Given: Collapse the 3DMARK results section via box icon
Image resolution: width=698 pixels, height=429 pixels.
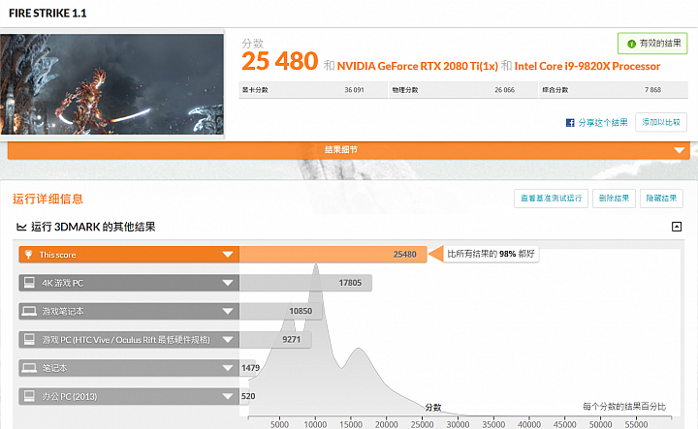Looking at the screenshot, I should point(677,227).
